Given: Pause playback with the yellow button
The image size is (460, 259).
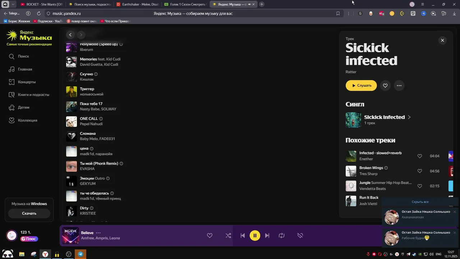Looking at the screenshot, I should point(255,236).
